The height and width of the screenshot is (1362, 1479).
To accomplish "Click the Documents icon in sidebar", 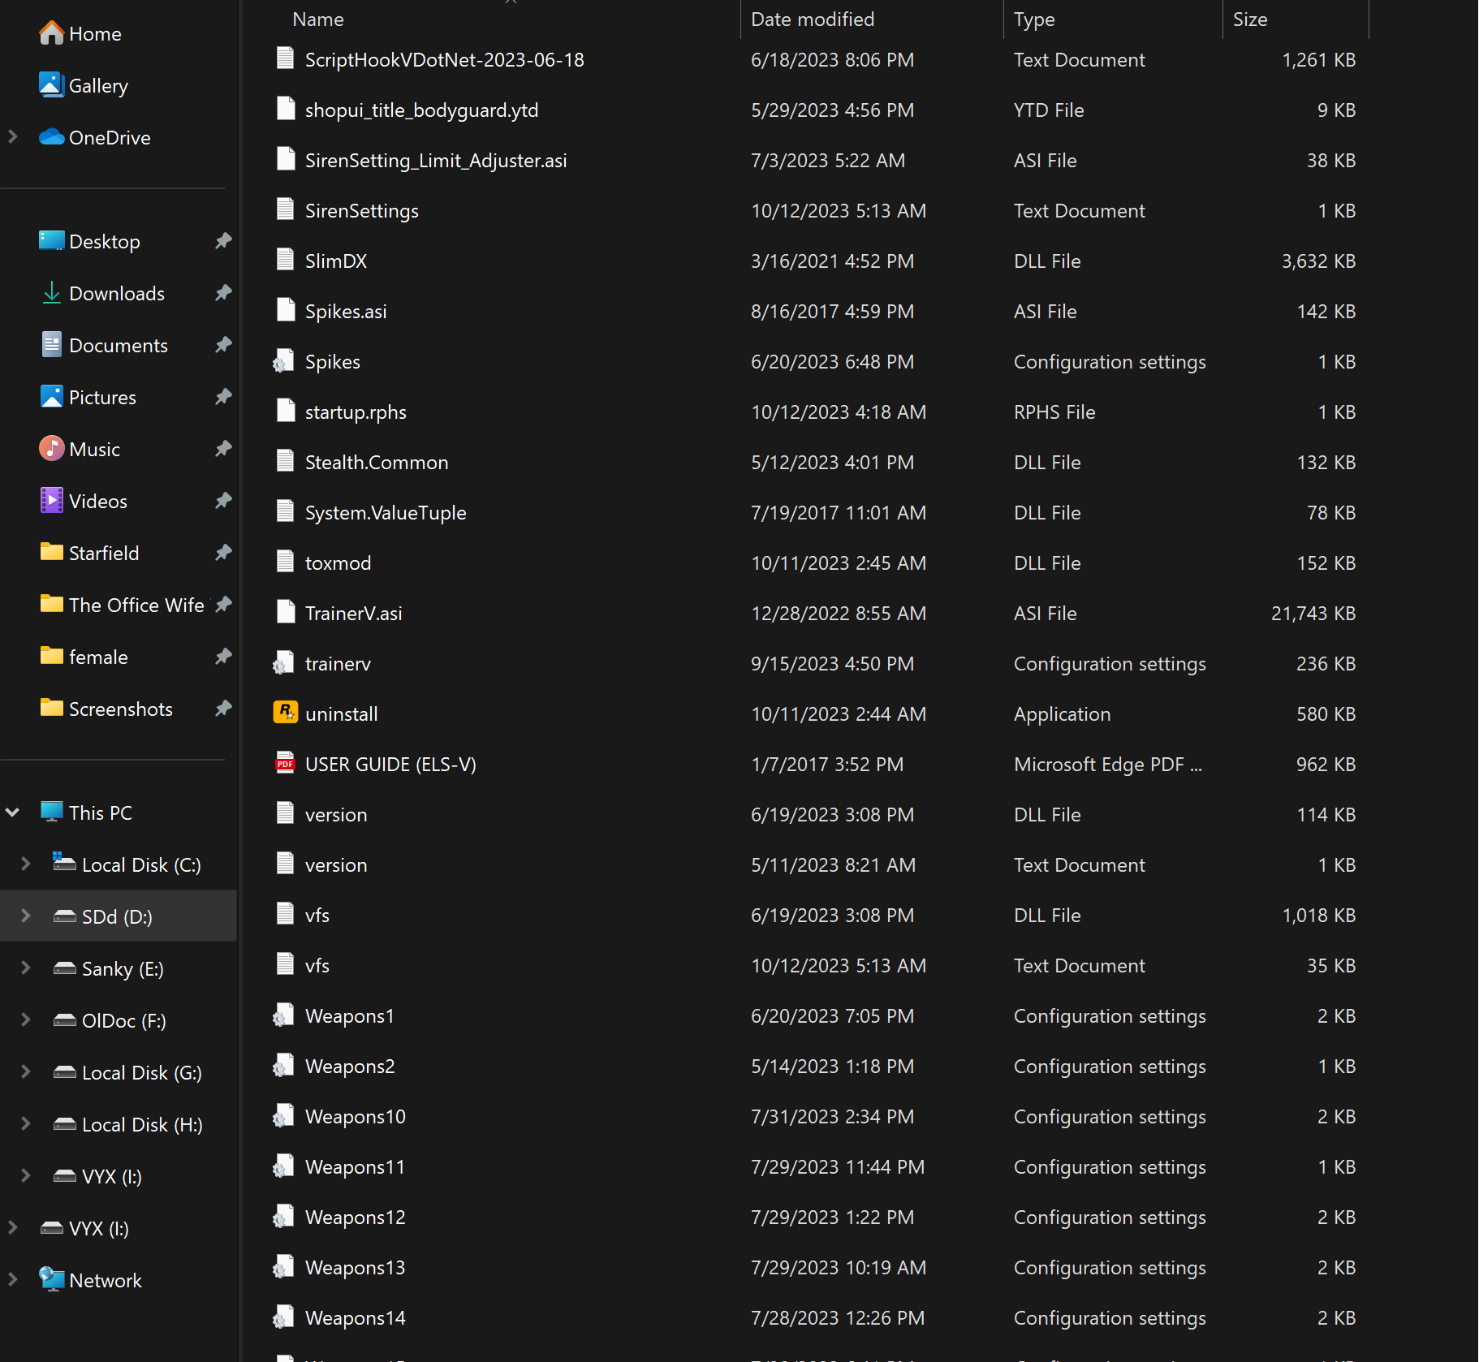I will point(51,345).
